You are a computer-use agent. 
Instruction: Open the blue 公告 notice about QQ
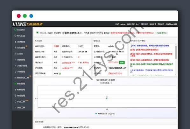[150, 46]
